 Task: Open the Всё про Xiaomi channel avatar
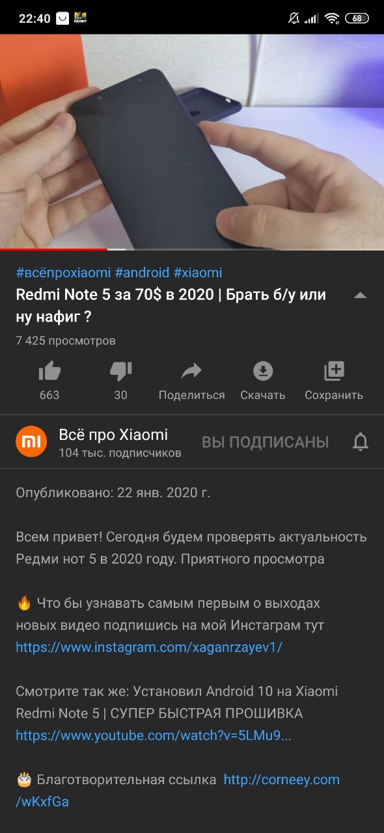[31, 442]
